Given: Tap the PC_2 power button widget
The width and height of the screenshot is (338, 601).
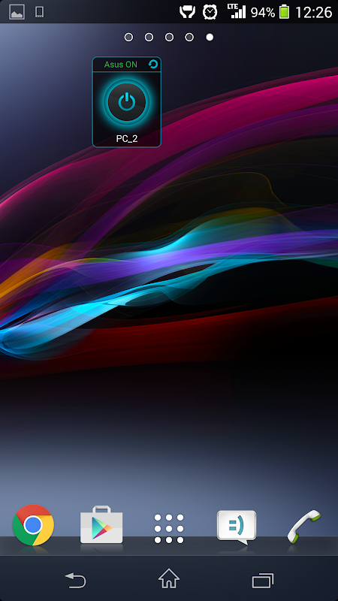Looking at the screenshot, I should click(126, 101).
